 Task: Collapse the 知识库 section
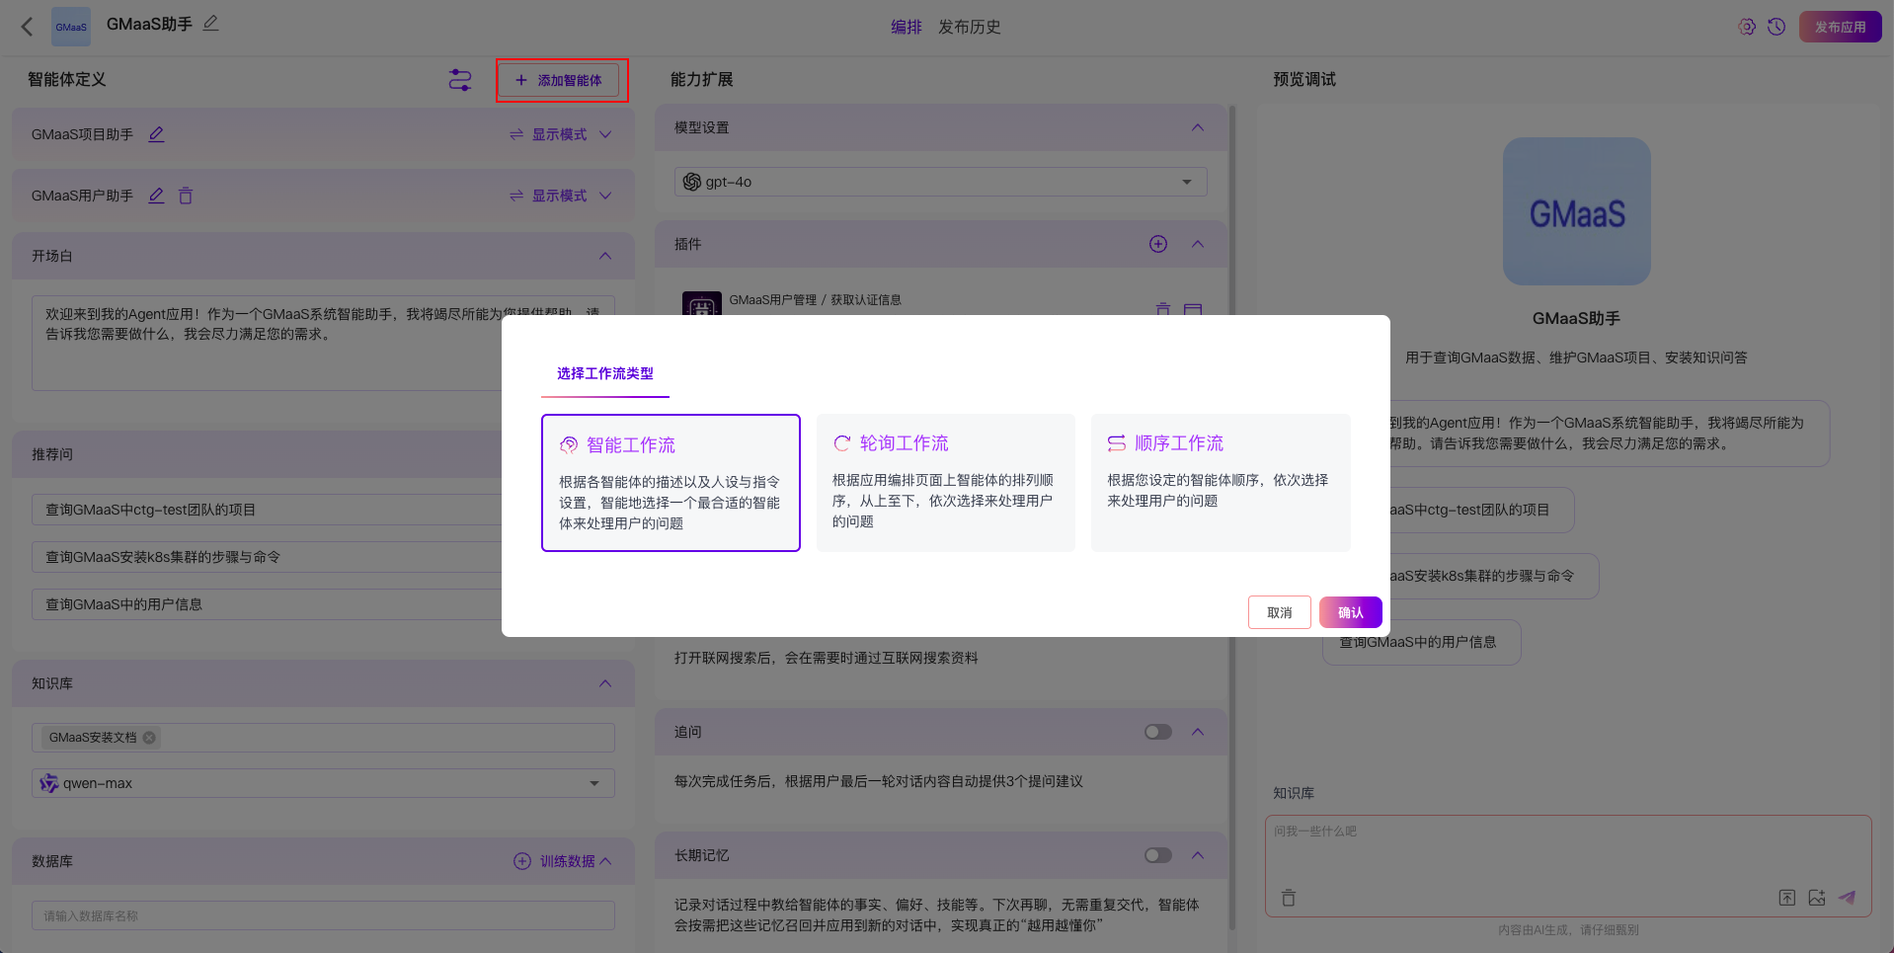[x=605, y=683]
